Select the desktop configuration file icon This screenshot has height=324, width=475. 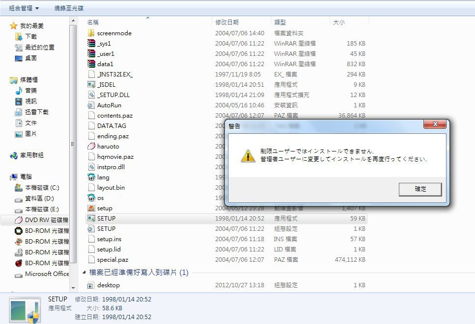(x=90, y=285)
